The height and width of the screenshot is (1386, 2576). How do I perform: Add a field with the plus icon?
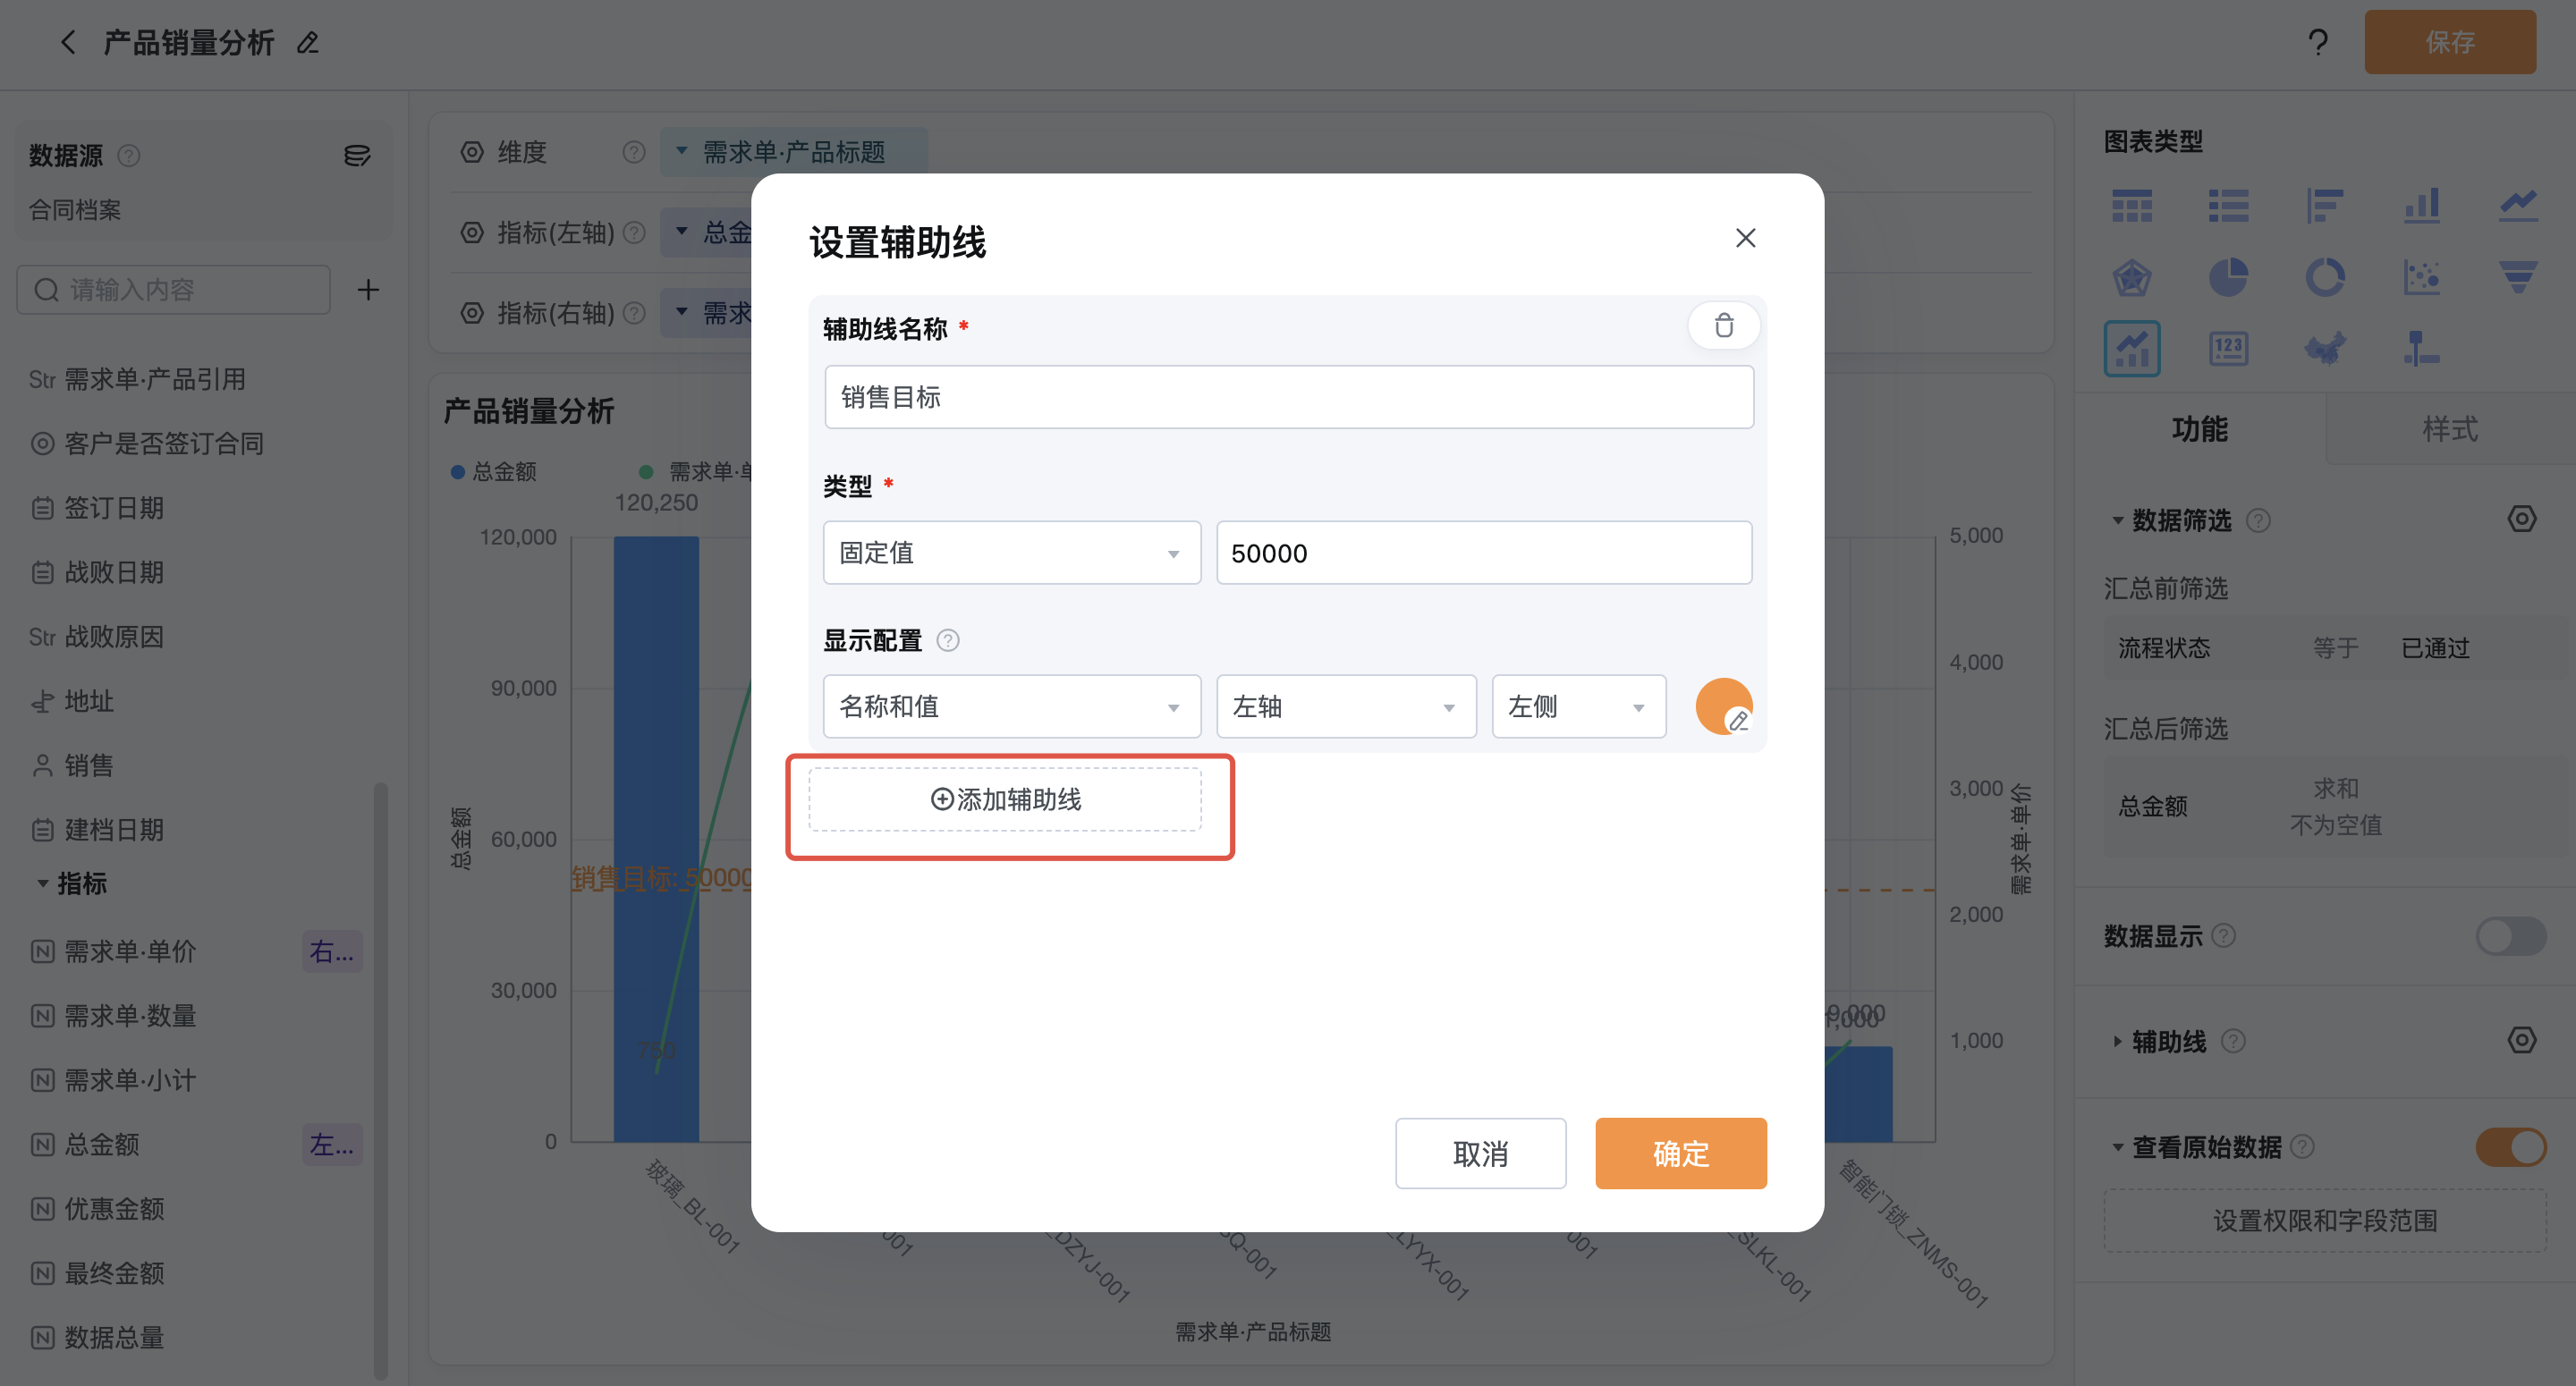(x=368, y=290)
